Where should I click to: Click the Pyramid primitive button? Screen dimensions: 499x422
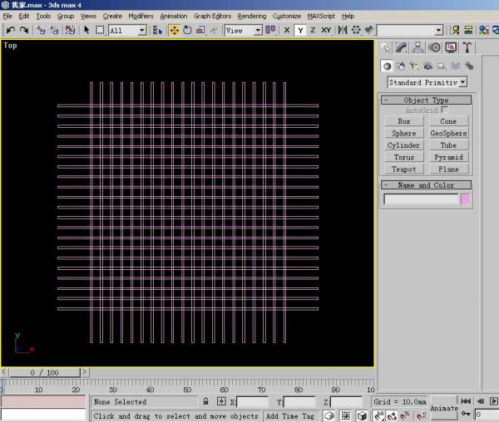[x=449, y=157]
